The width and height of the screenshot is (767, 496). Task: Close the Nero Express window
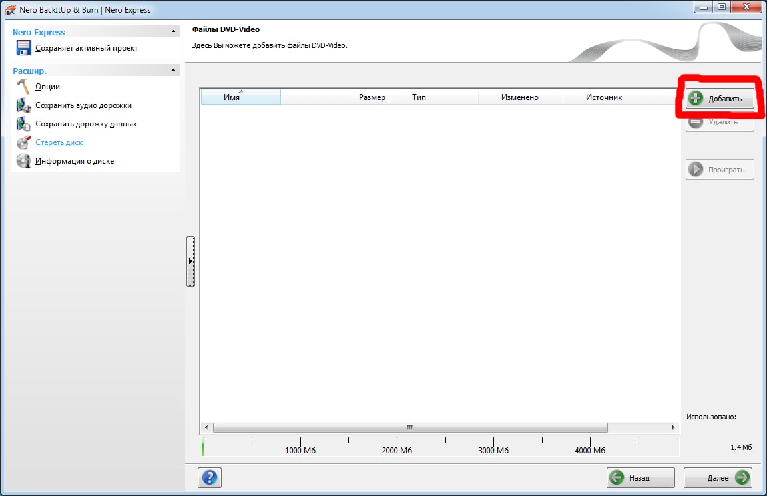point(747,7)
